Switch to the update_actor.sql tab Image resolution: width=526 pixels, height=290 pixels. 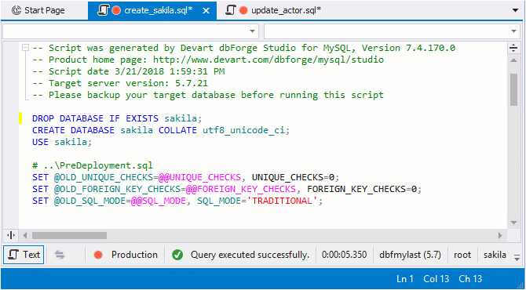(273, 10)
